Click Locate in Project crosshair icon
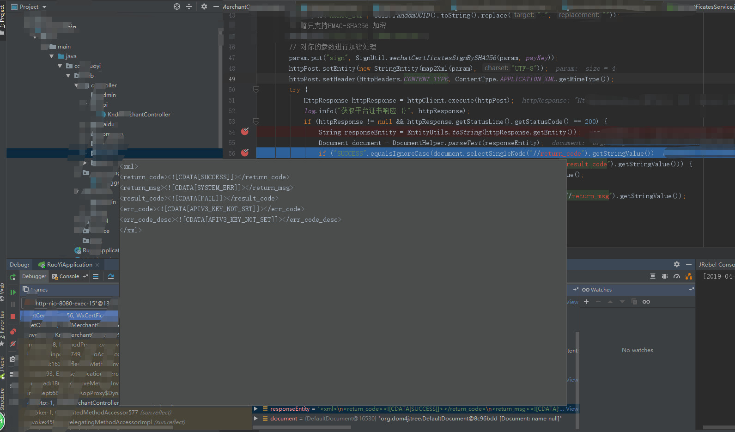This screenshot has height=432, width=735. 177,6
